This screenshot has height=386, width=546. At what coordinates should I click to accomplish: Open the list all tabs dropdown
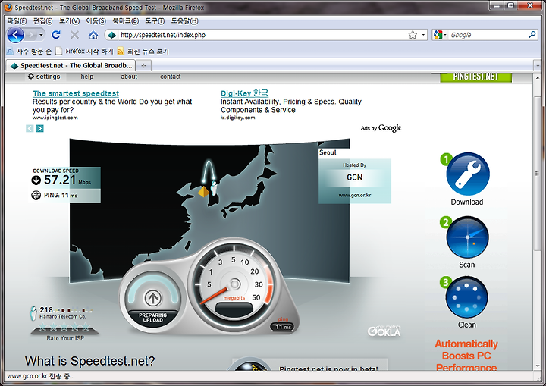[x=538, y=65]
